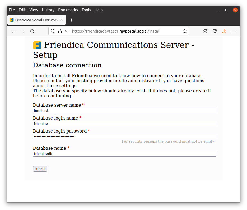Click the shield tracking protection icon
The image size is (247, 210).
53,31
